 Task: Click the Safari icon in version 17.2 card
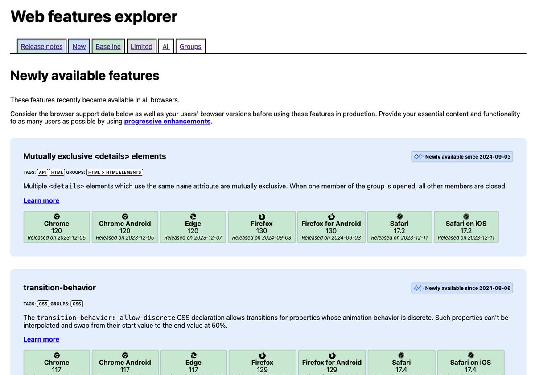click(x=399, y=216)
